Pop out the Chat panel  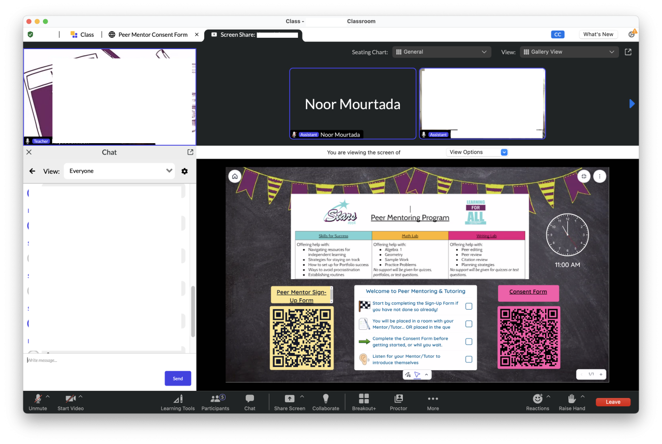coord(190,152)
